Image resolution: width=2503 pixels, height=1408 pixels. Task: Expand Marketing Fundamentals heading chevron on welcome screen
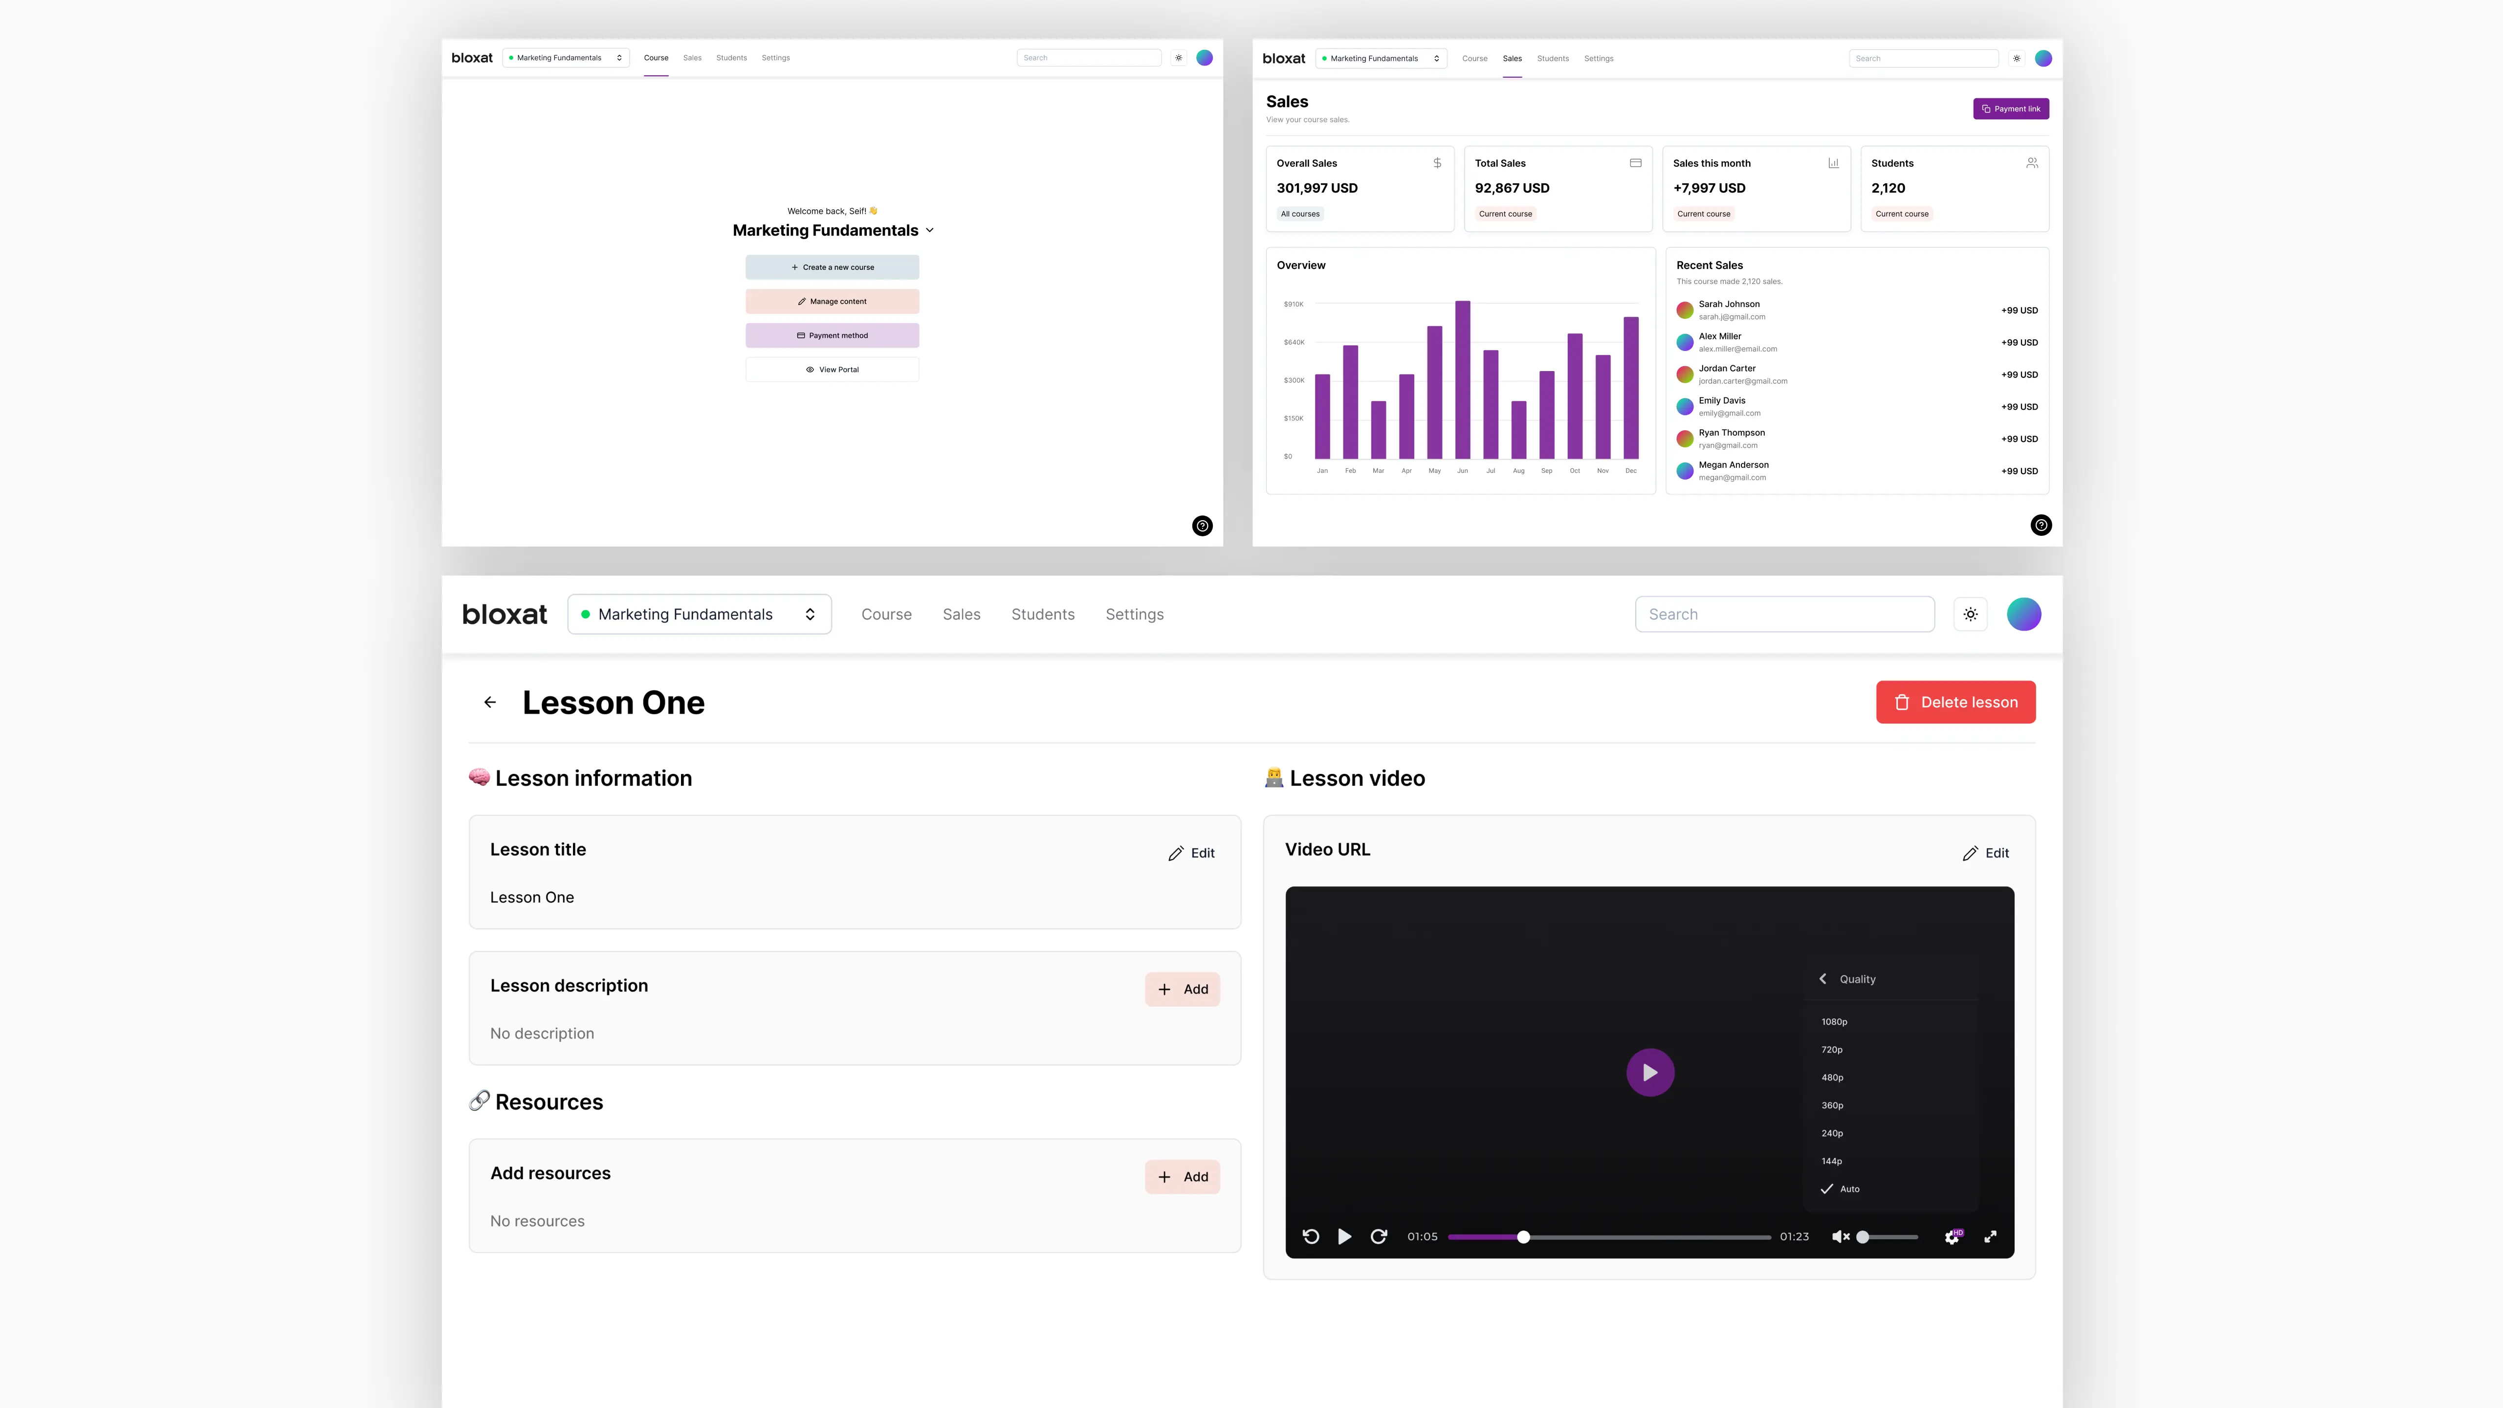[x=930, y=230]
